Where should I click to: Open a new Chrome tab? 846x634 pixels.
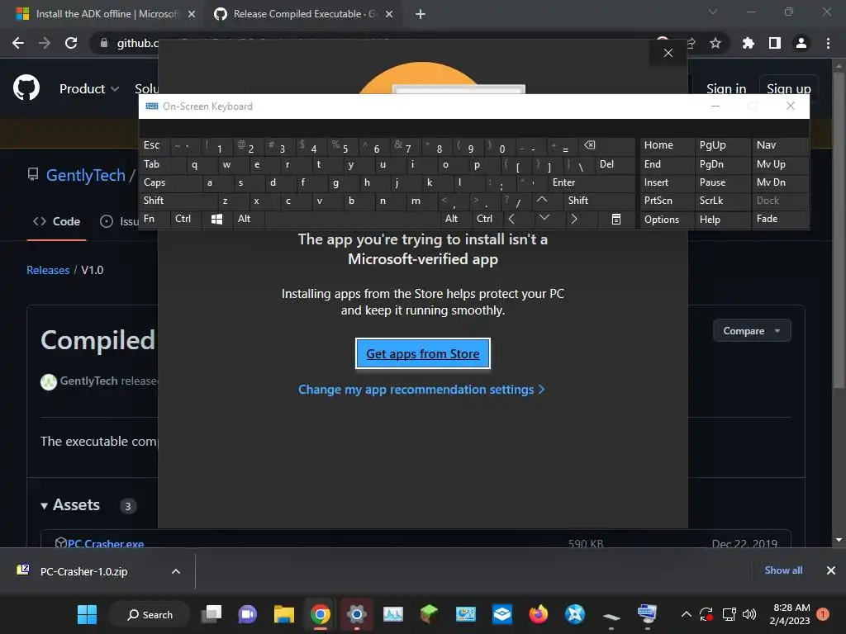tap(421, 14)
